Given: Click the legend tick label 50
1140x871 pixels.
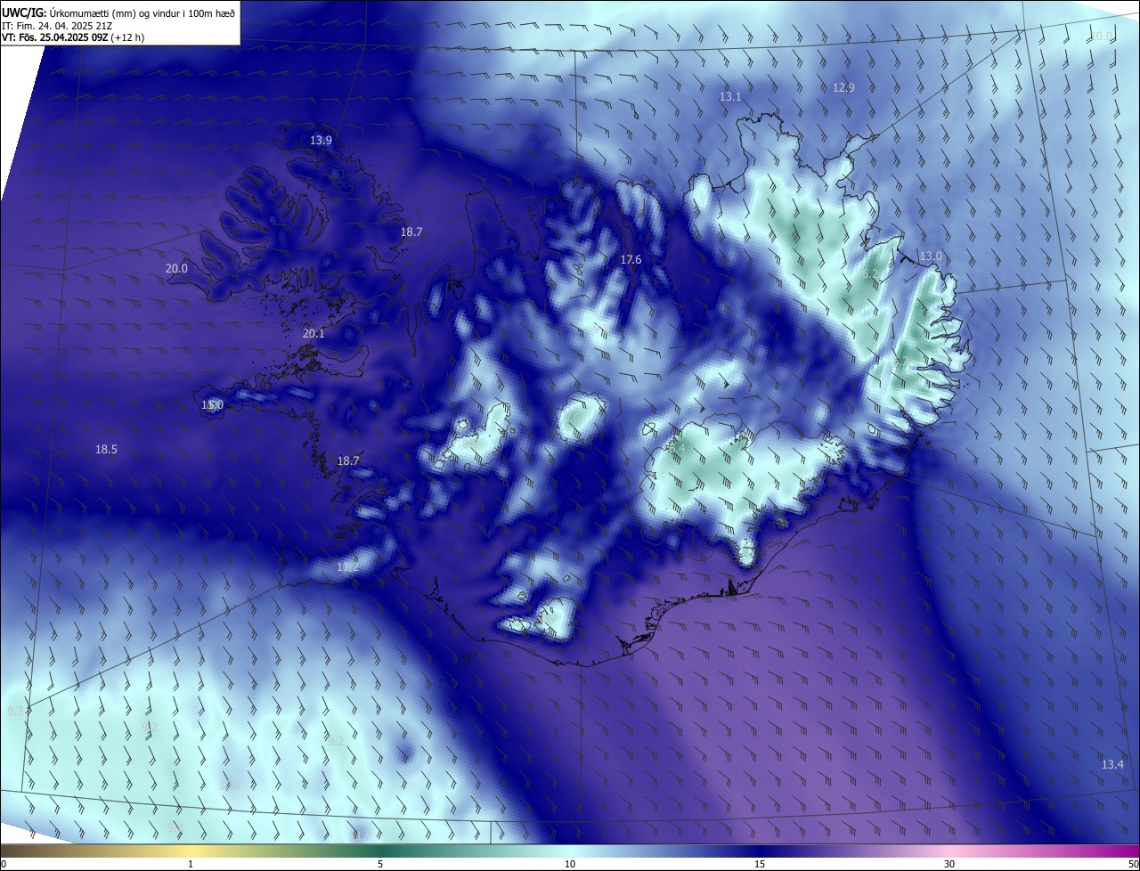Looking at the screenshot, I should click(x=1132, y=864).
